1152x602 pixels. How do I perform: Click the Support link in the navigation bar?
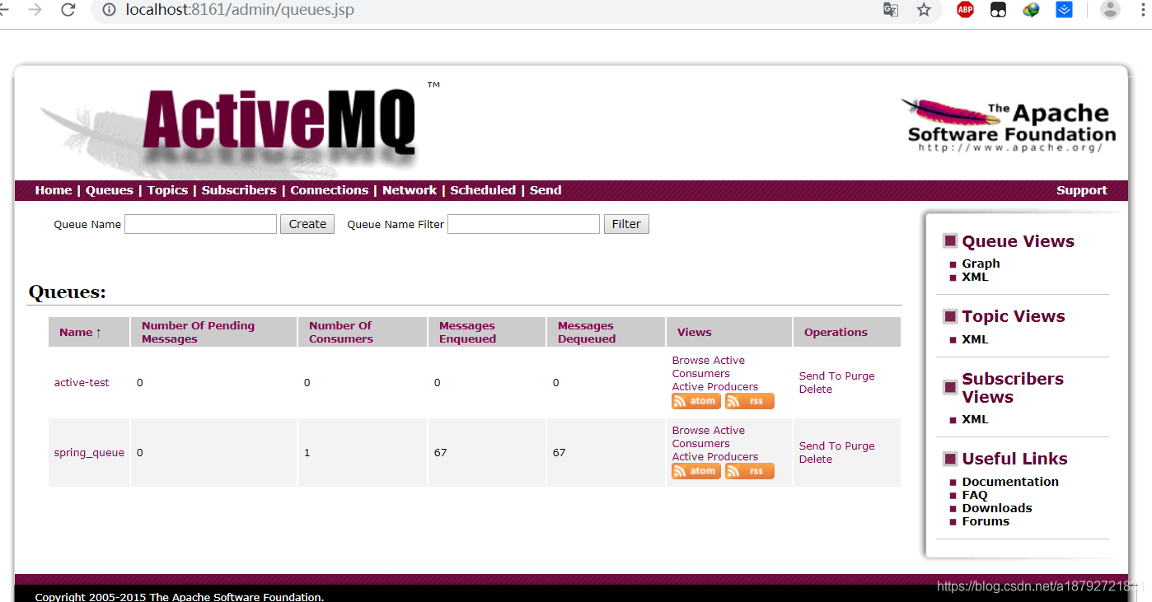(x=1081, y=190)
